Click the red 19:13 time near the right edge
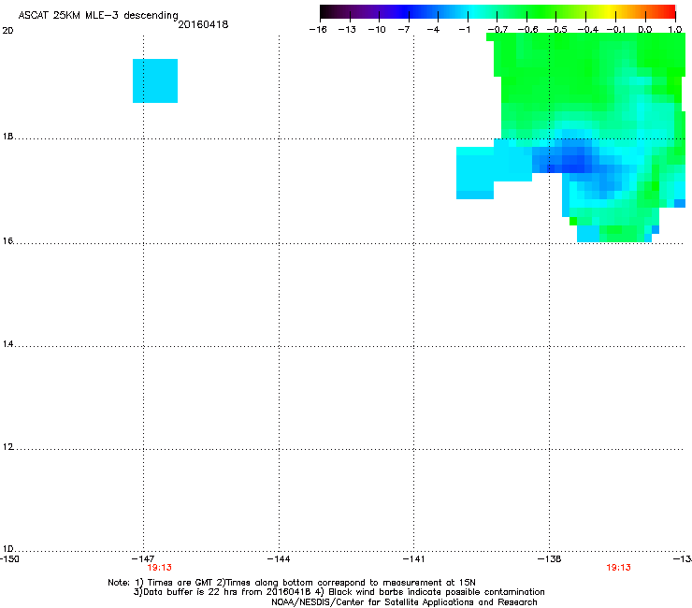The height and width of the screenshot is (608, 692). [x=618, y=568]
